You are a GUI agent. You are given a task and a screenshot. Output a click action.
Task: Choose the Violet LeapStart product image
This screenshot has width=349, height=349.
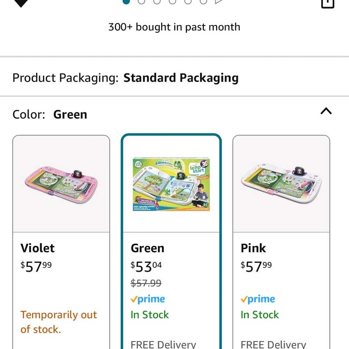[61, 184]
